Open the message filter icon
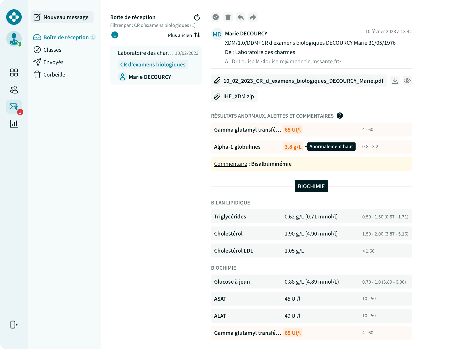The width and height of the screenshot is (460, 349). point(115,35)
